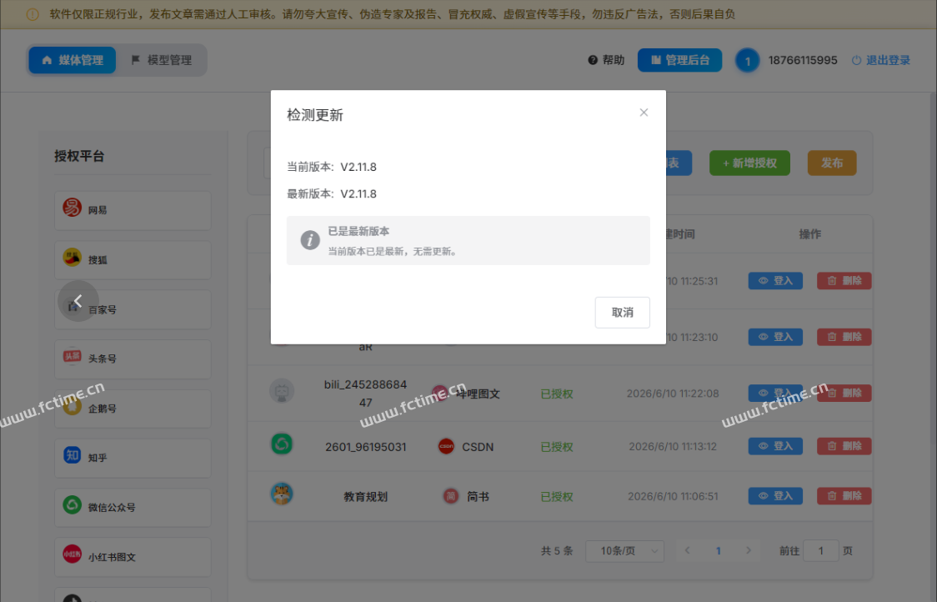
Task: Click the 2601_96195031 green avatar thumbnail
Action: click(282, 444)
